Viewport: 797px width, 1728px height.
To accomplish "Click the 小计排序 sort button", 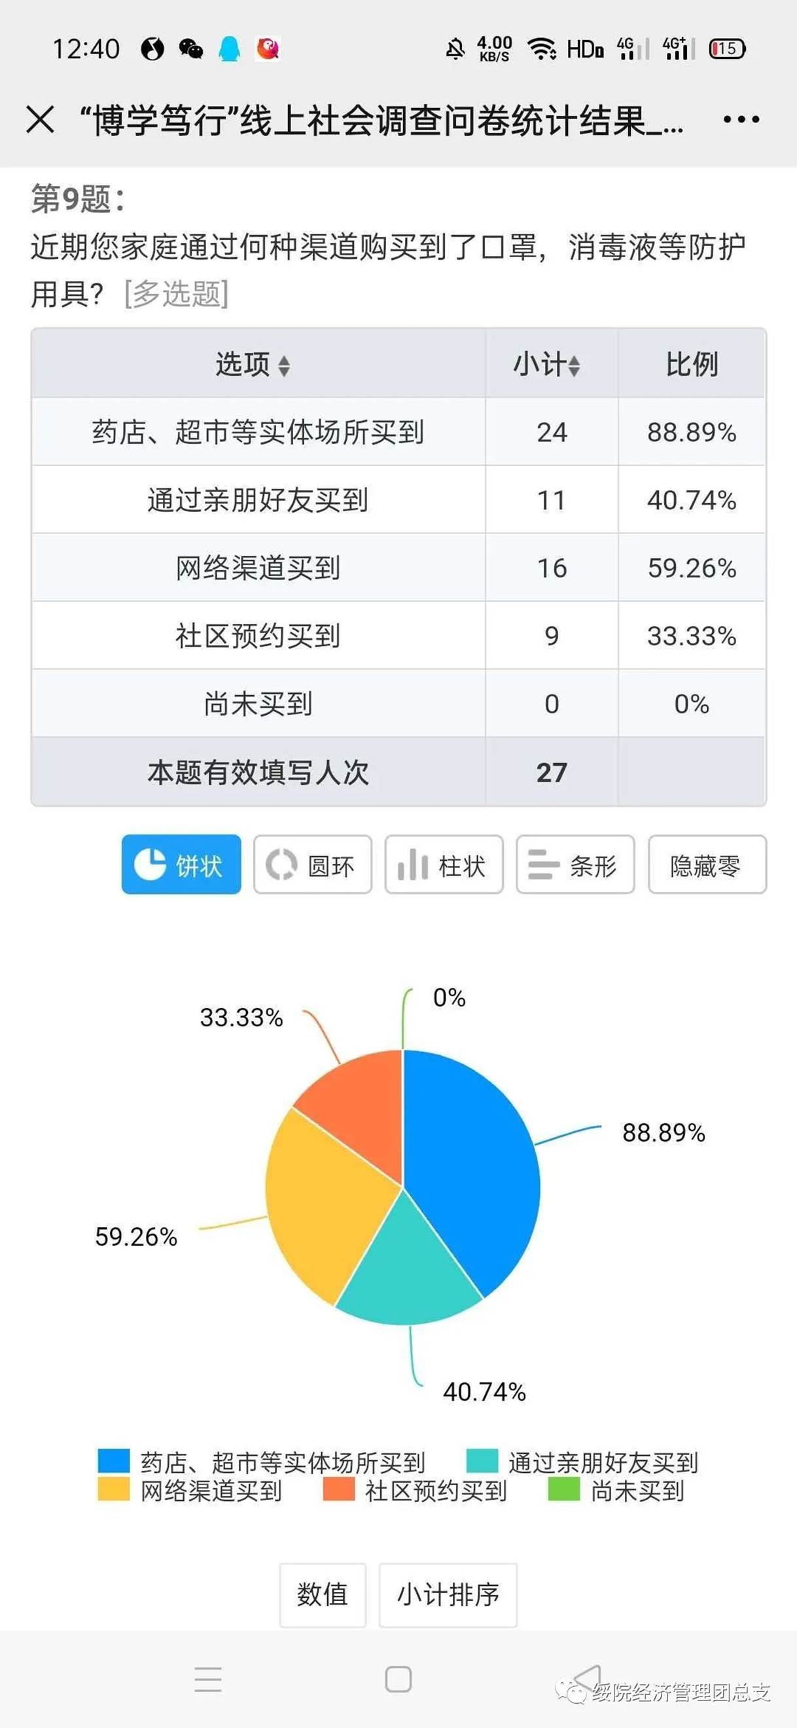I will tap(448, 1594).
